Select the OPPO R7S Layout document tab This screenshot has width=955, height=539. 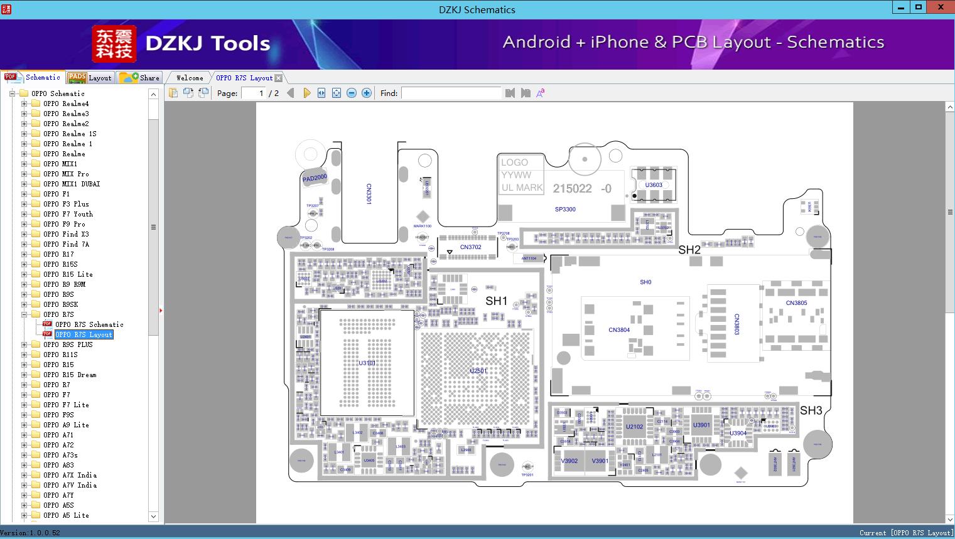coord(244,78)
